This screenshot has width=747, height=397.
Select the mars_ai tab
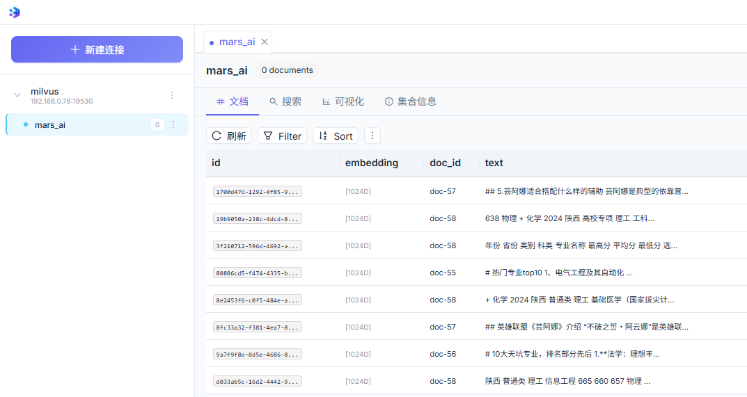pos(237,42)
